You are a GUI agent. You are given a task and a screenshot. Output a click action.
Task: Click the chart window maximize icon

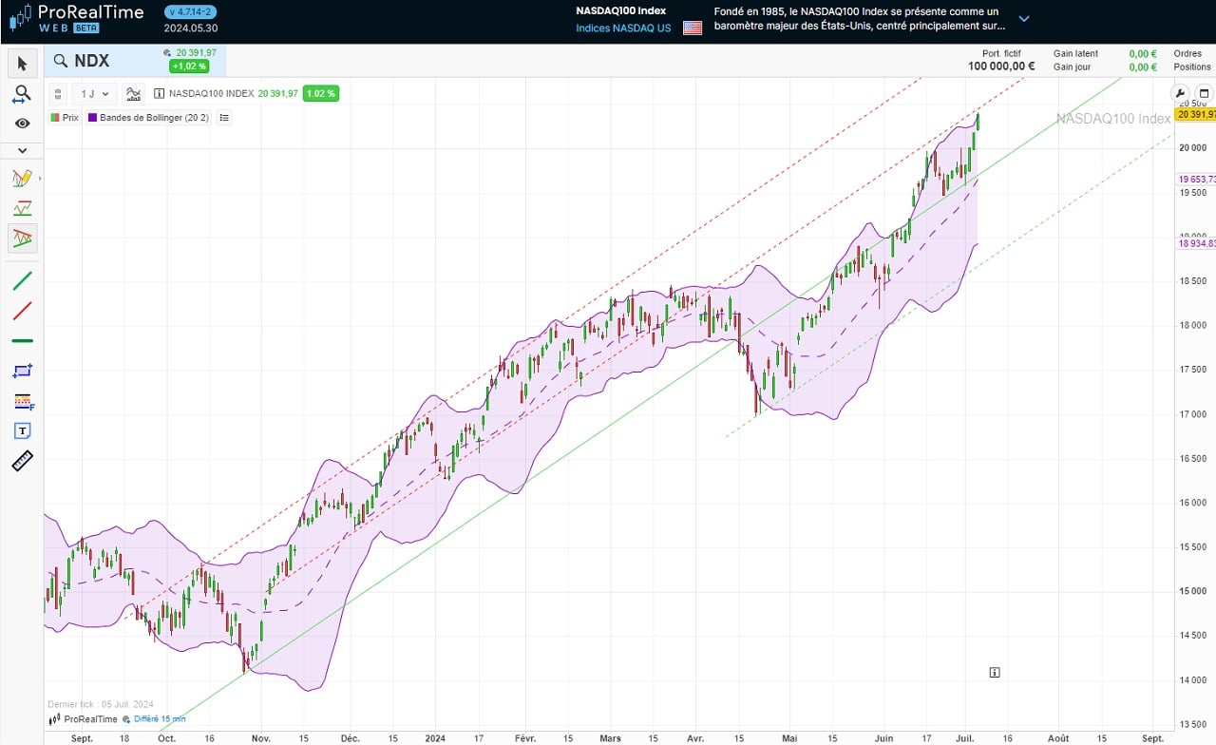pos(1203,94)
